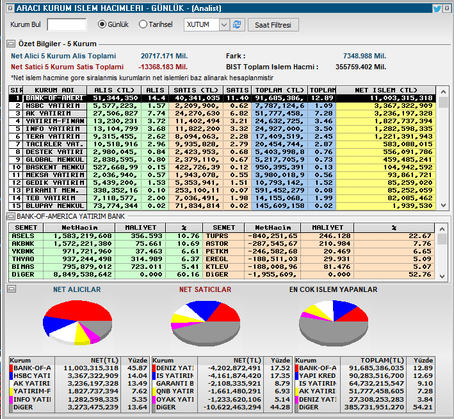The width and height of the screenshot is (454, 419).
Task: Click the window menu icon in title bar
Action: 10,8
